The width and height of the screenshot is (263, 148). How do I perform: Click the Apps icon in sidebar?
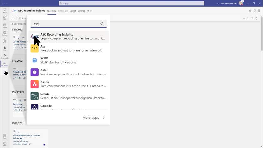point(5,136)
